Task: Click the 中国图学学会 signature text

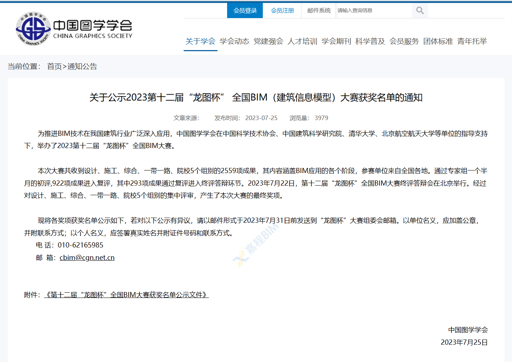Action: tap(468, 330)
